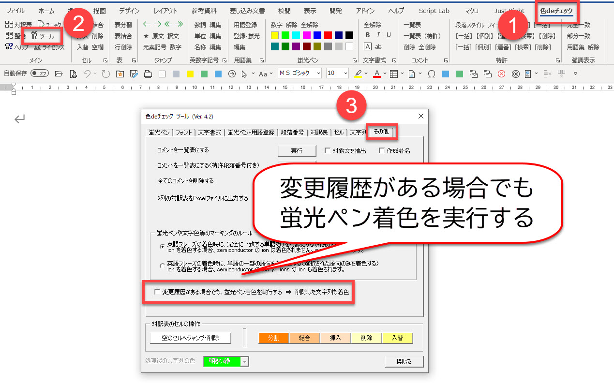Click the Bold B icon in 文字書式 group
The height and width of the screenshot is (384, 614).
pos(368,35)
